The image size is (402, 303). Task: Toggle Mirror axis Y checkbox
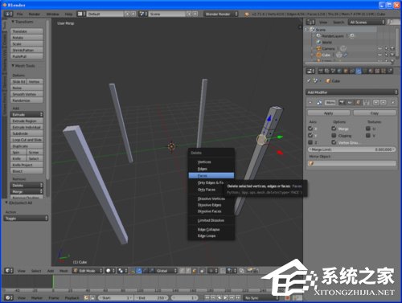(x=310, y=135)
